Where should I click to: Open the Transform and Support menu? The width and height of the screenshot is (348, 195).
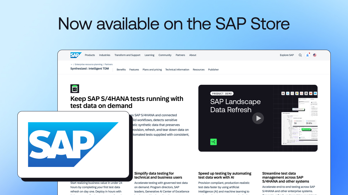[x=127, y=55]
